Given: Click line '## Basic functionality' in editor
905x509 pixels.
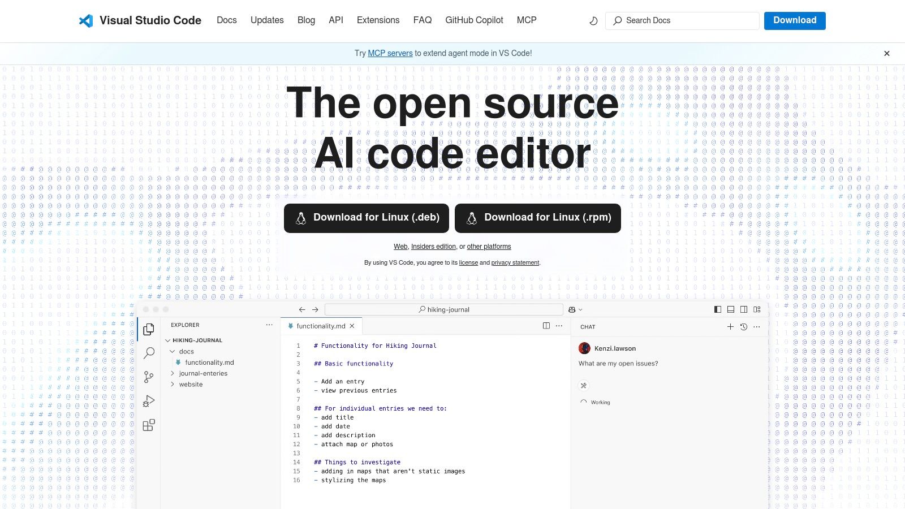Looking at the screenshot, I should point(354,364).
